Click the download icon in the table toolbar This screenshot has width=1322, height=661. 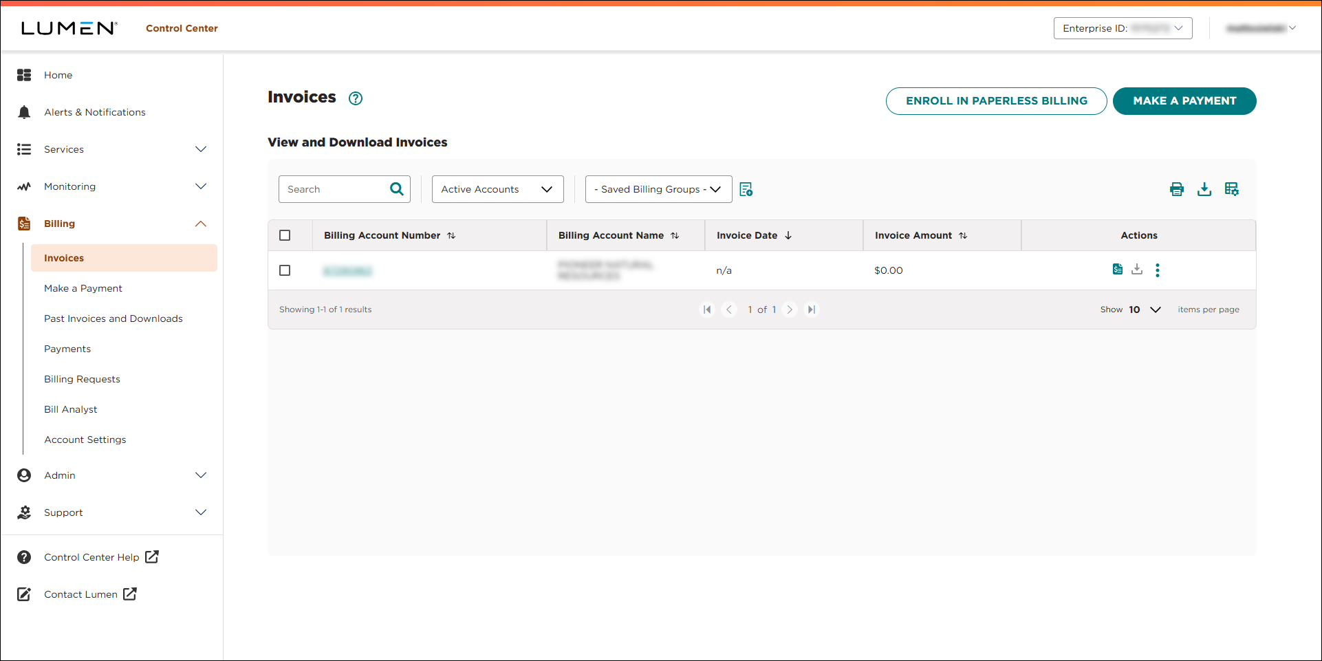(x=1204, y=189)
